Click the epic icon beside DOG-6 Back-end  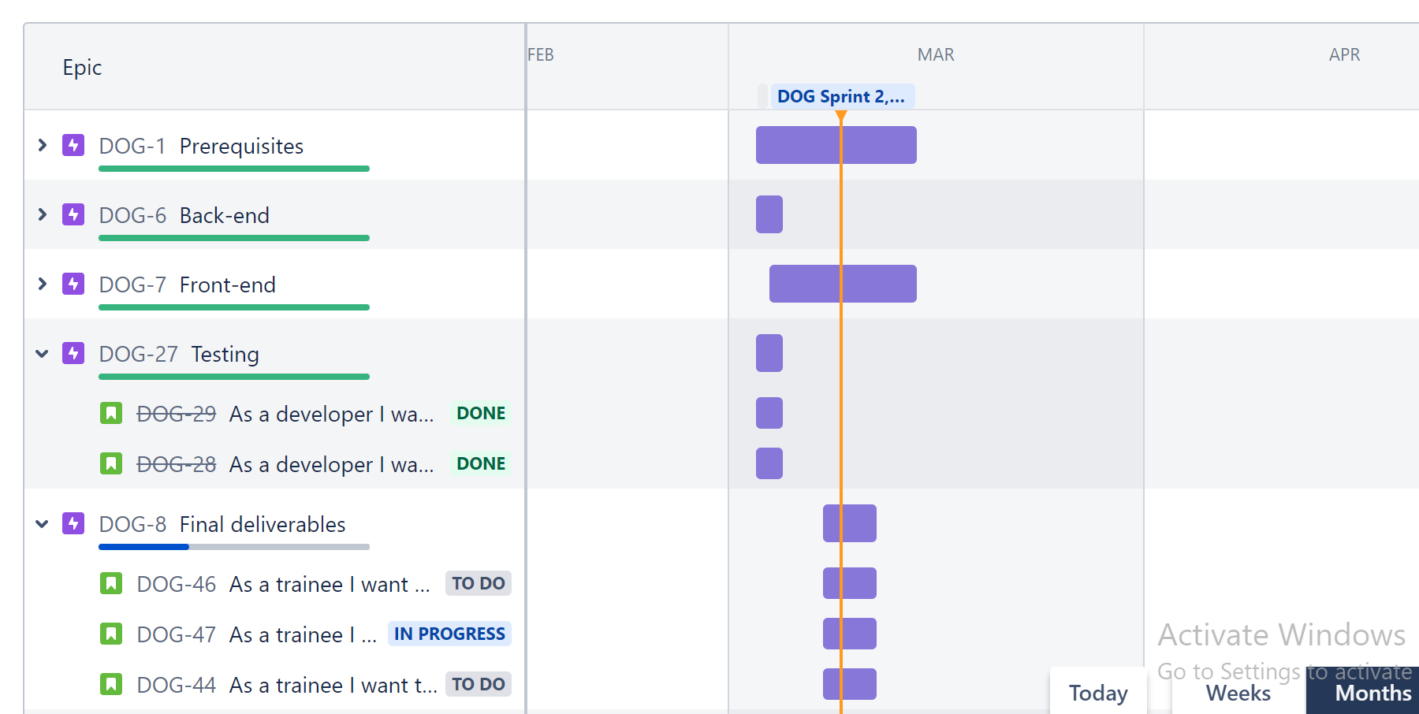click(x=73, y=214)
